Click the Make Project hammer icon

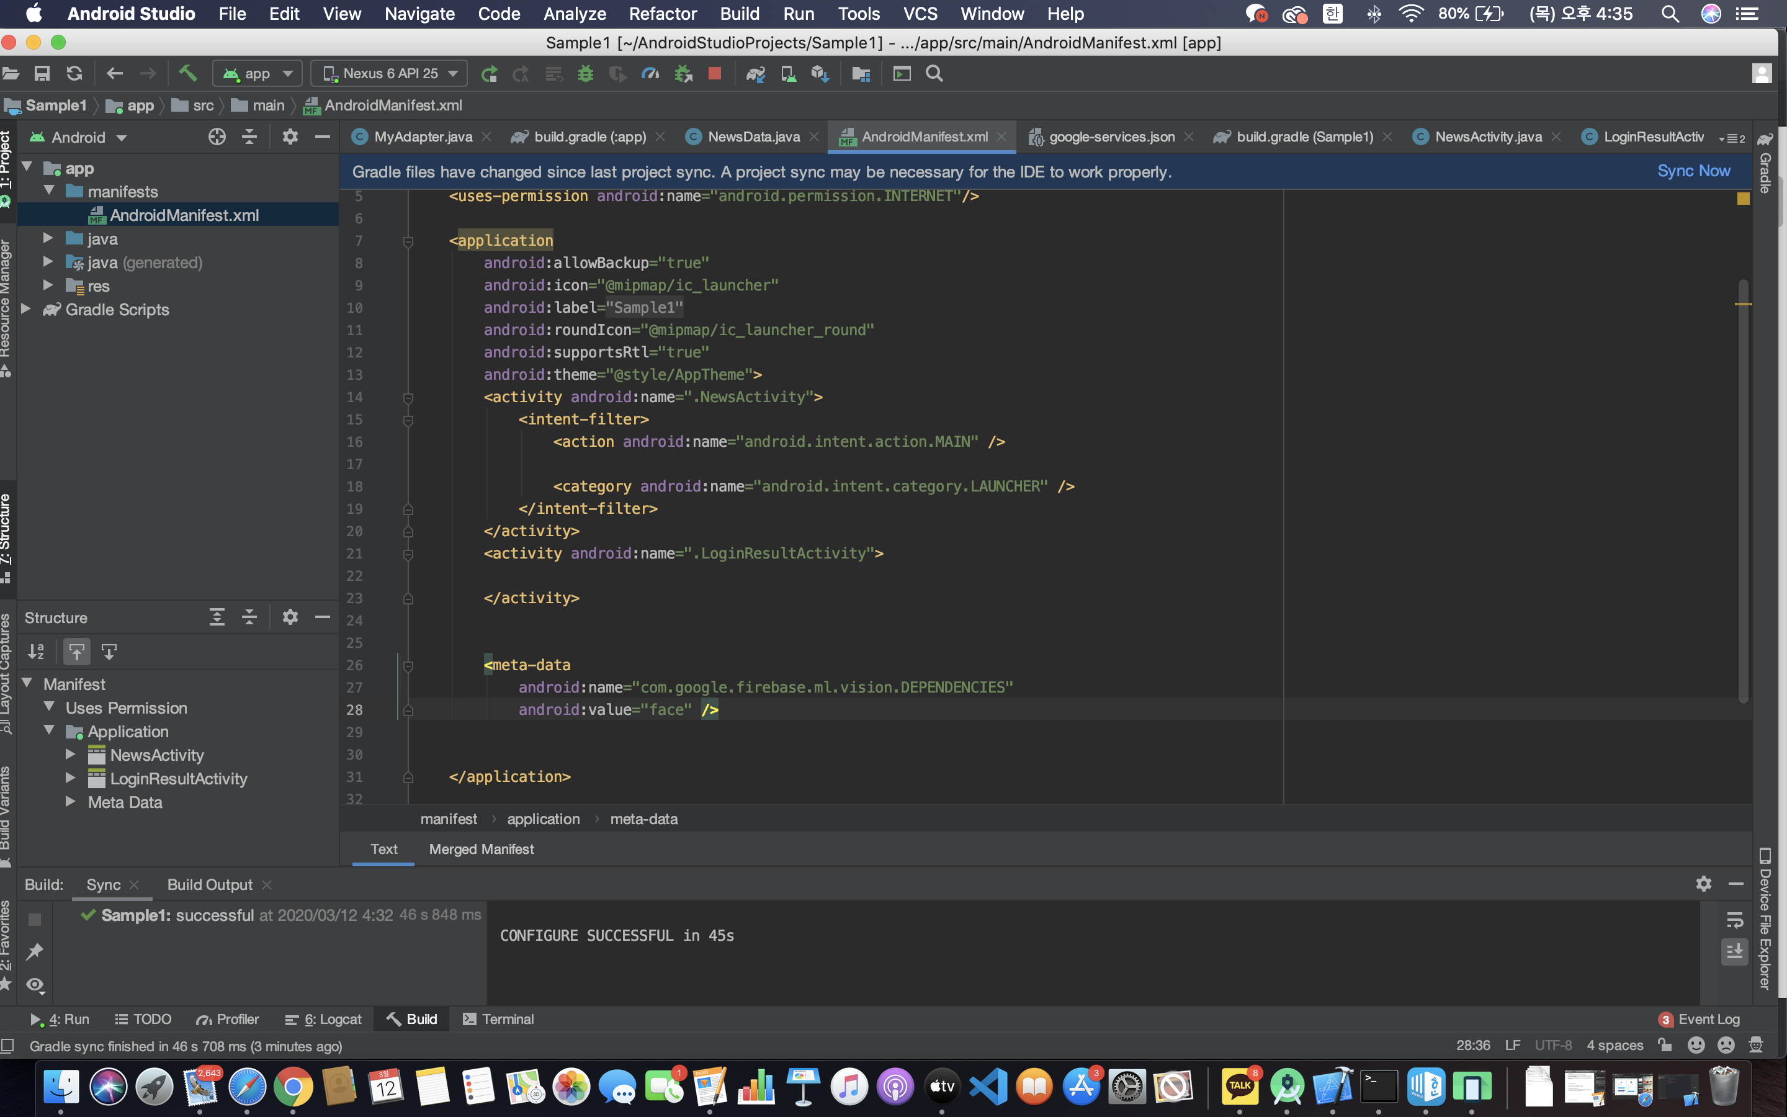187,73
